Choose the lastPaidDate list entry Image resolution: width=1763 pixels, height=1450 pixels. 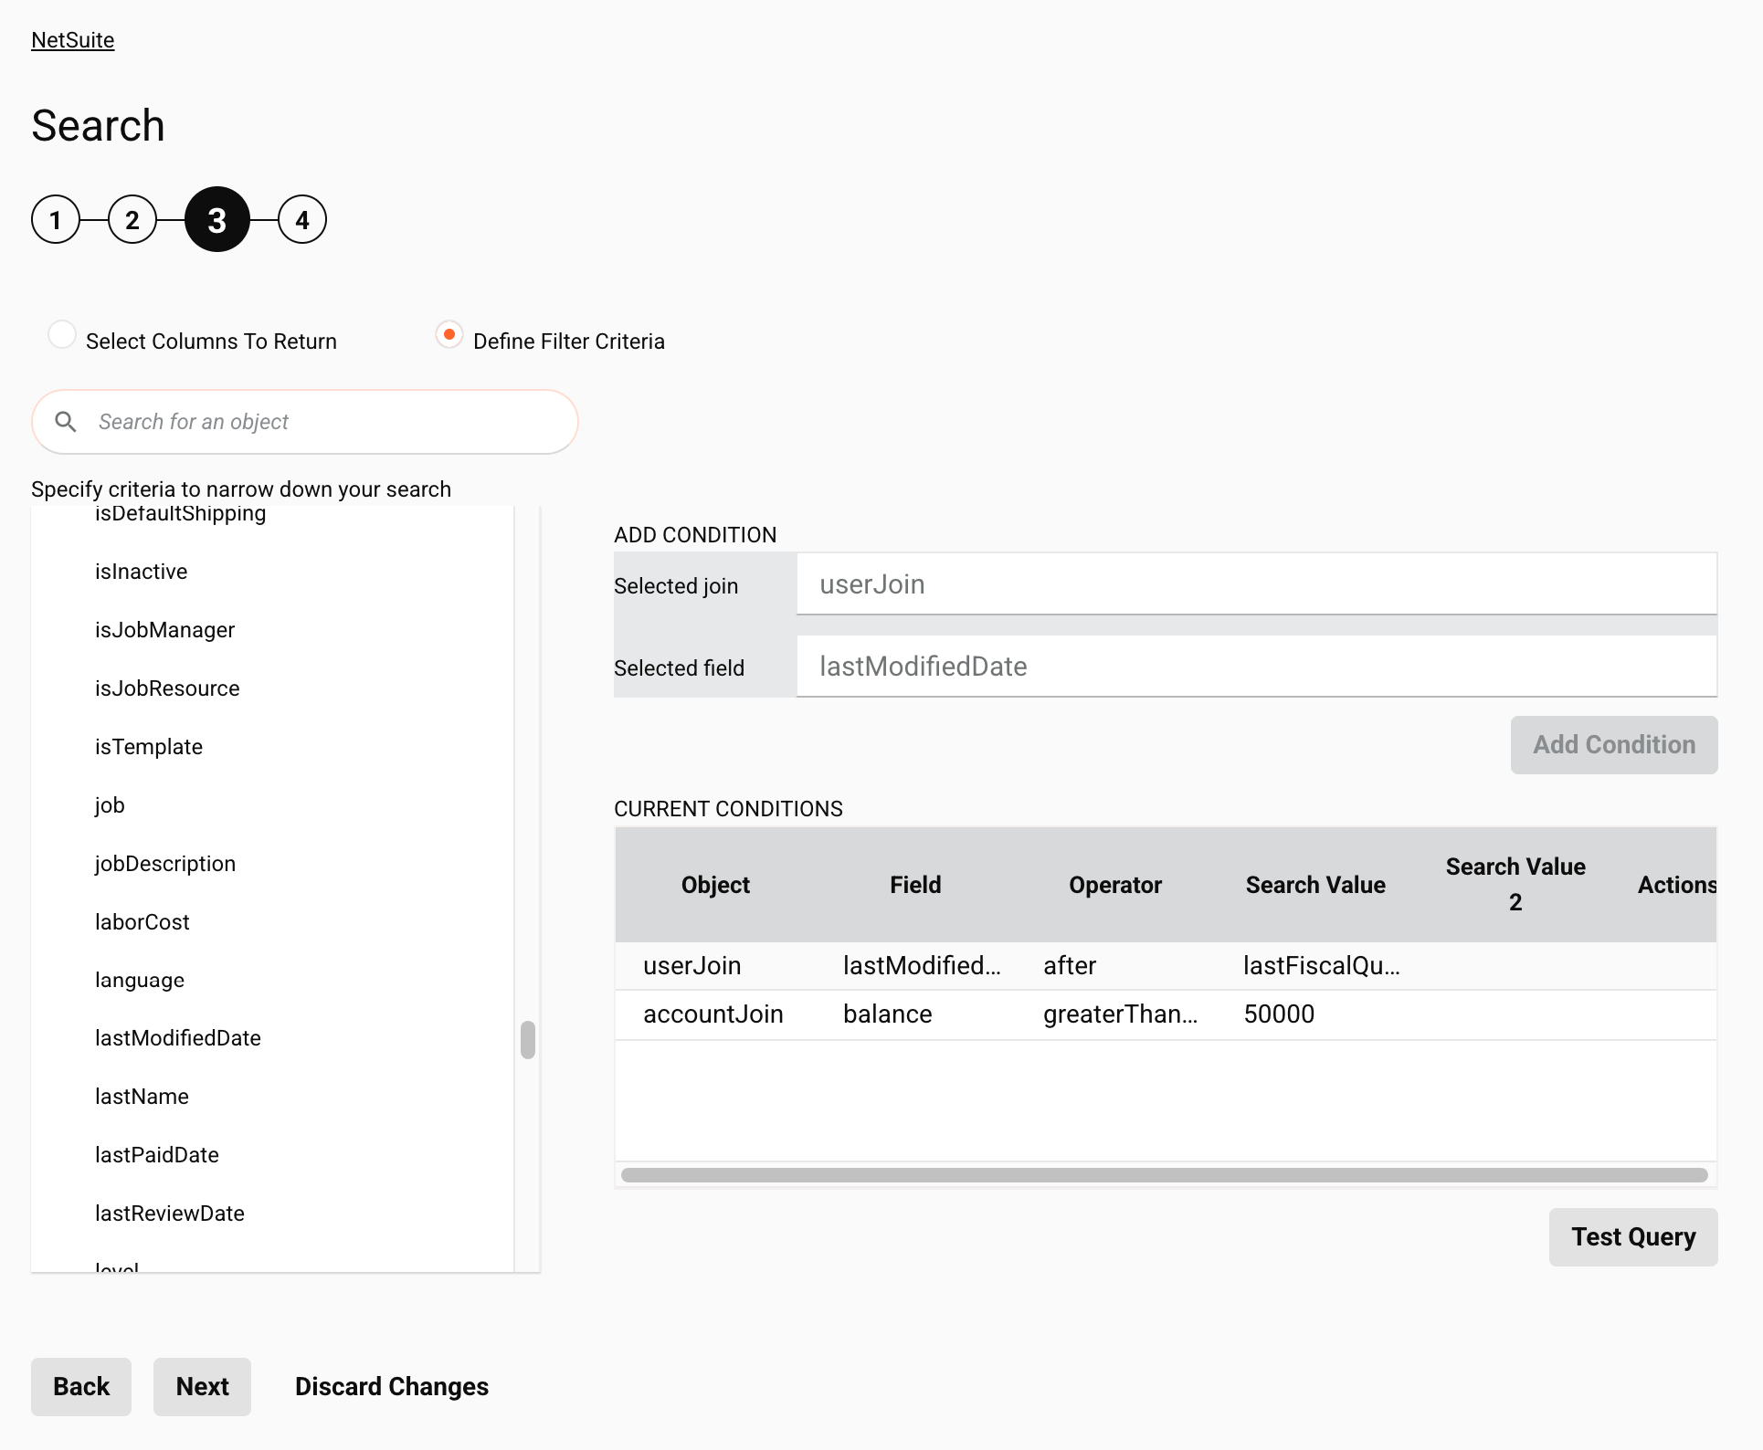[157, 1155]
